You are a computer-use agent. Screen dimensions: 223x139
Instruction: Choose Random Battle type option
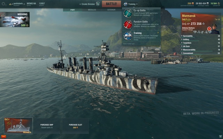tap(141, 24)
